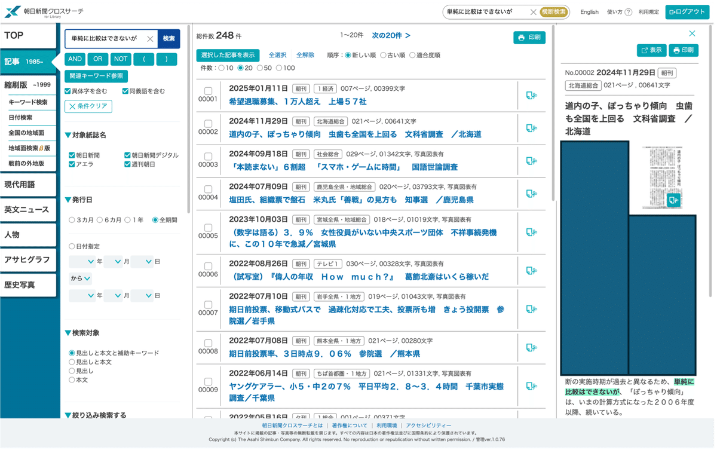Click 条件クリア button
The width and height of the screenshot is (717, 450).
[x=88, y=106]
